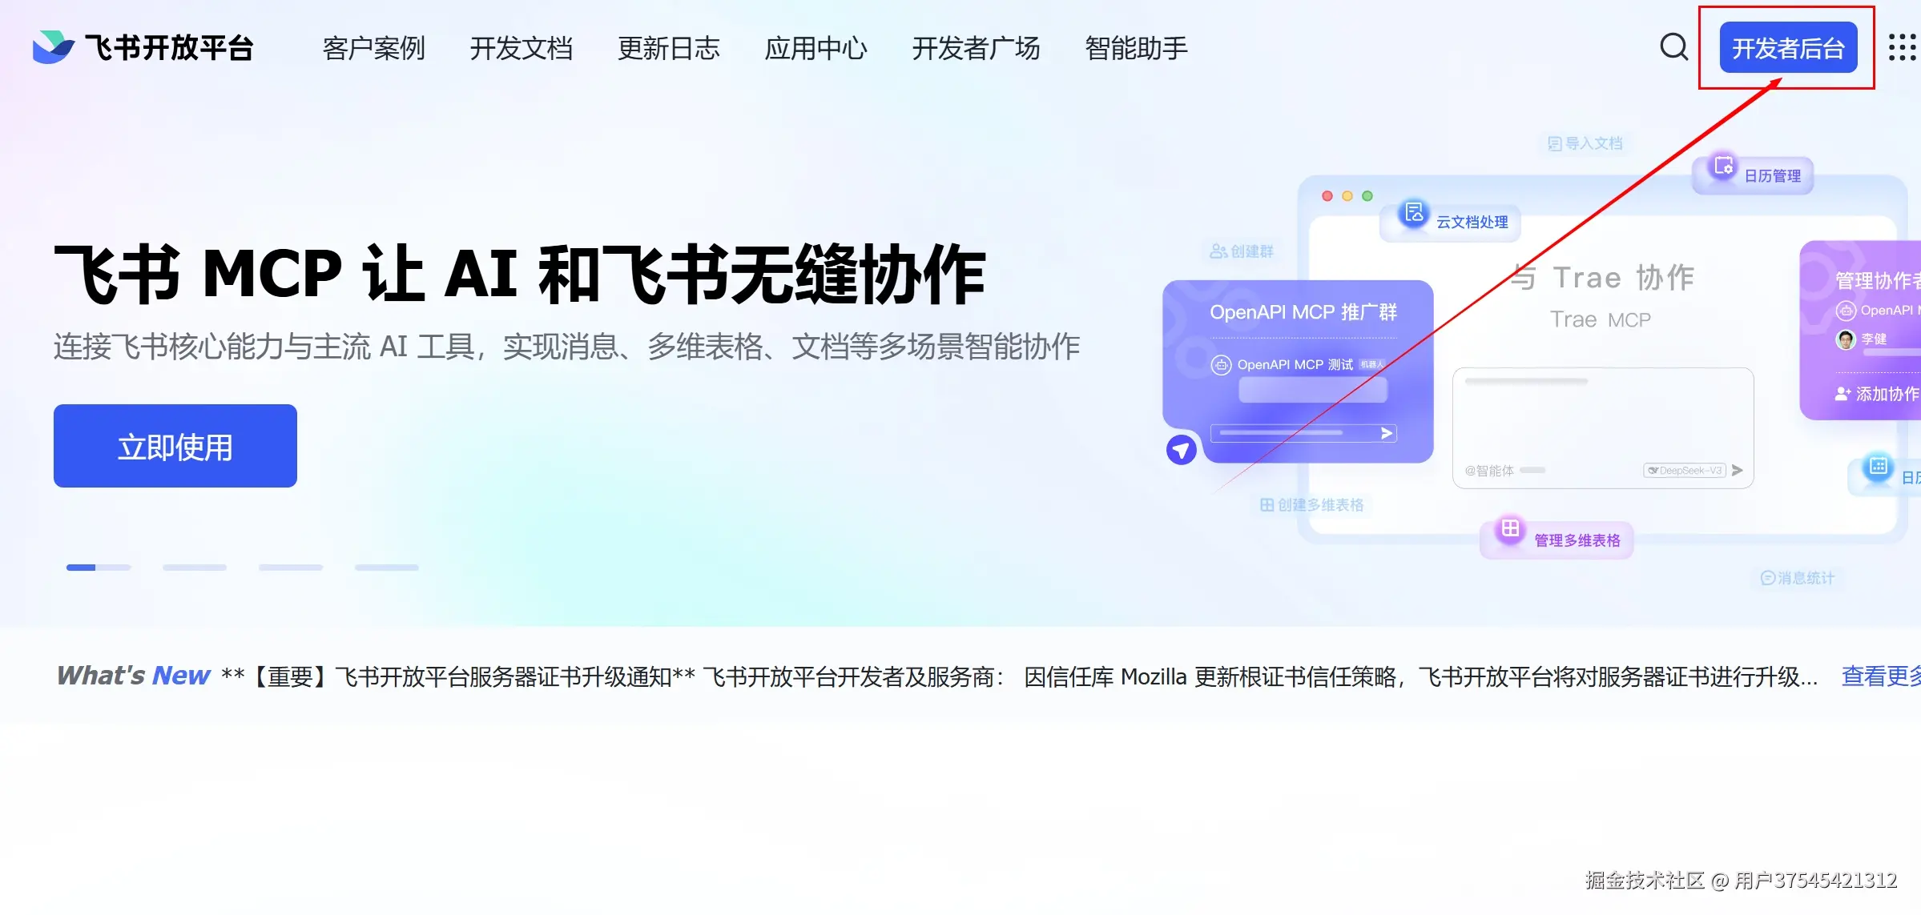1921x915 pixels.
Task: Click the 开发者后台 button
Action: coord(1788,48)
